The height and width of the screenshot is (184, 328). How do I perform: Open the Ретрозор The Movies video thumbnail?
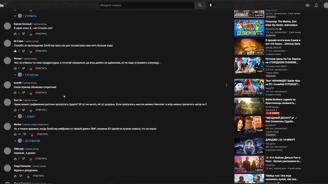[x=249, y=28]
